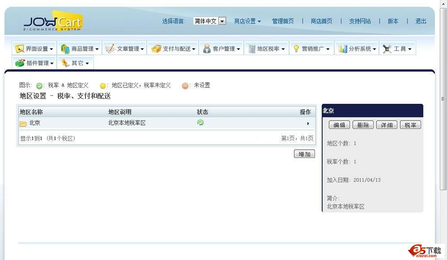Click 加入日期: 2011/04/13 text

[353, 180]
